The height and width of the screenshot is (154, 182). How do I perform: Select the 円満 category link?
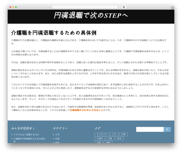[x=57, y=139]
